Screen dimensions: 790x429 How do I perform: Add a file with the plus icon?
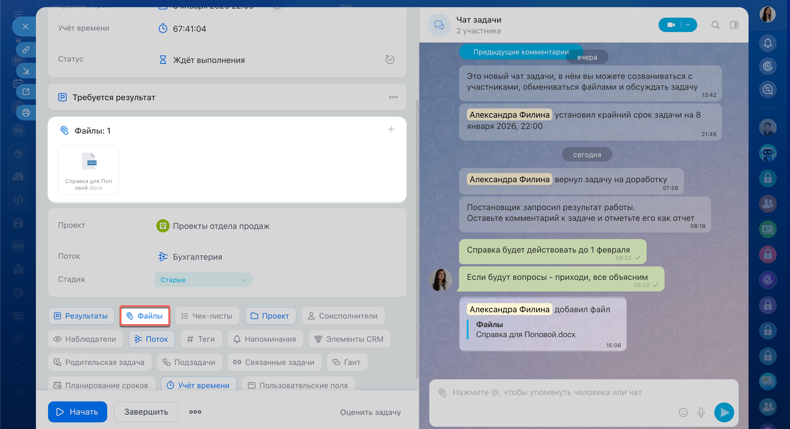coord(391,129)
